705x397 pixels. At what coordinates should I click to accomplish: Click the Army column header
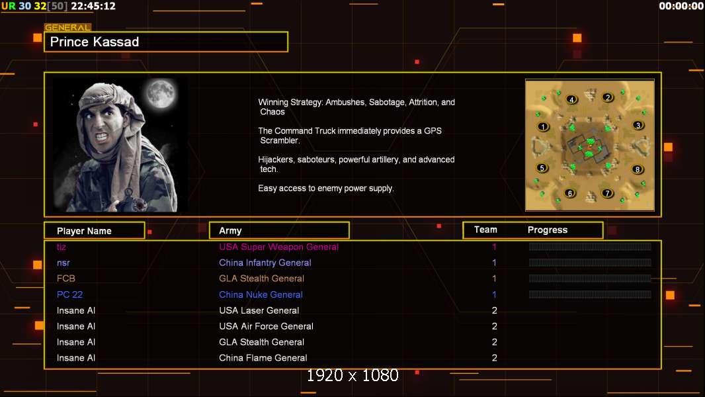click(279, 230)
